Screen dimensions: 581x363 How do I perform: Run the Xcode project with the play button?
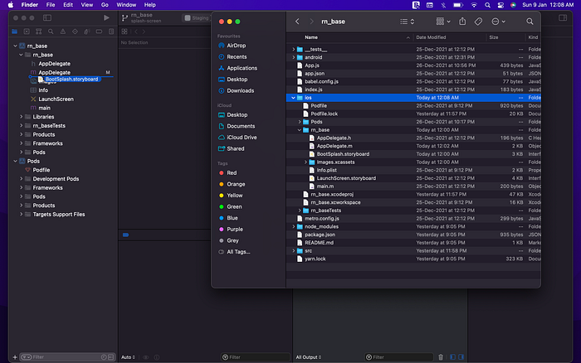[x=106, y=17]
